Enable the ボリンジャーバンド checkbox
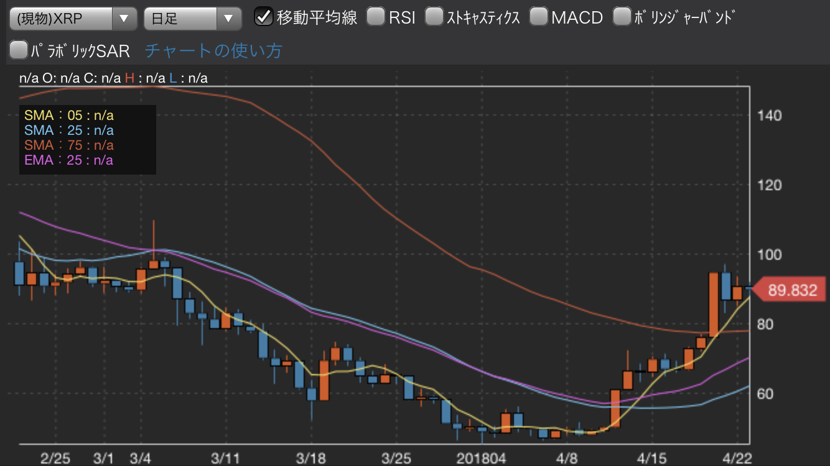This screenshot has width=830, height=466. (x=622, y=17)
